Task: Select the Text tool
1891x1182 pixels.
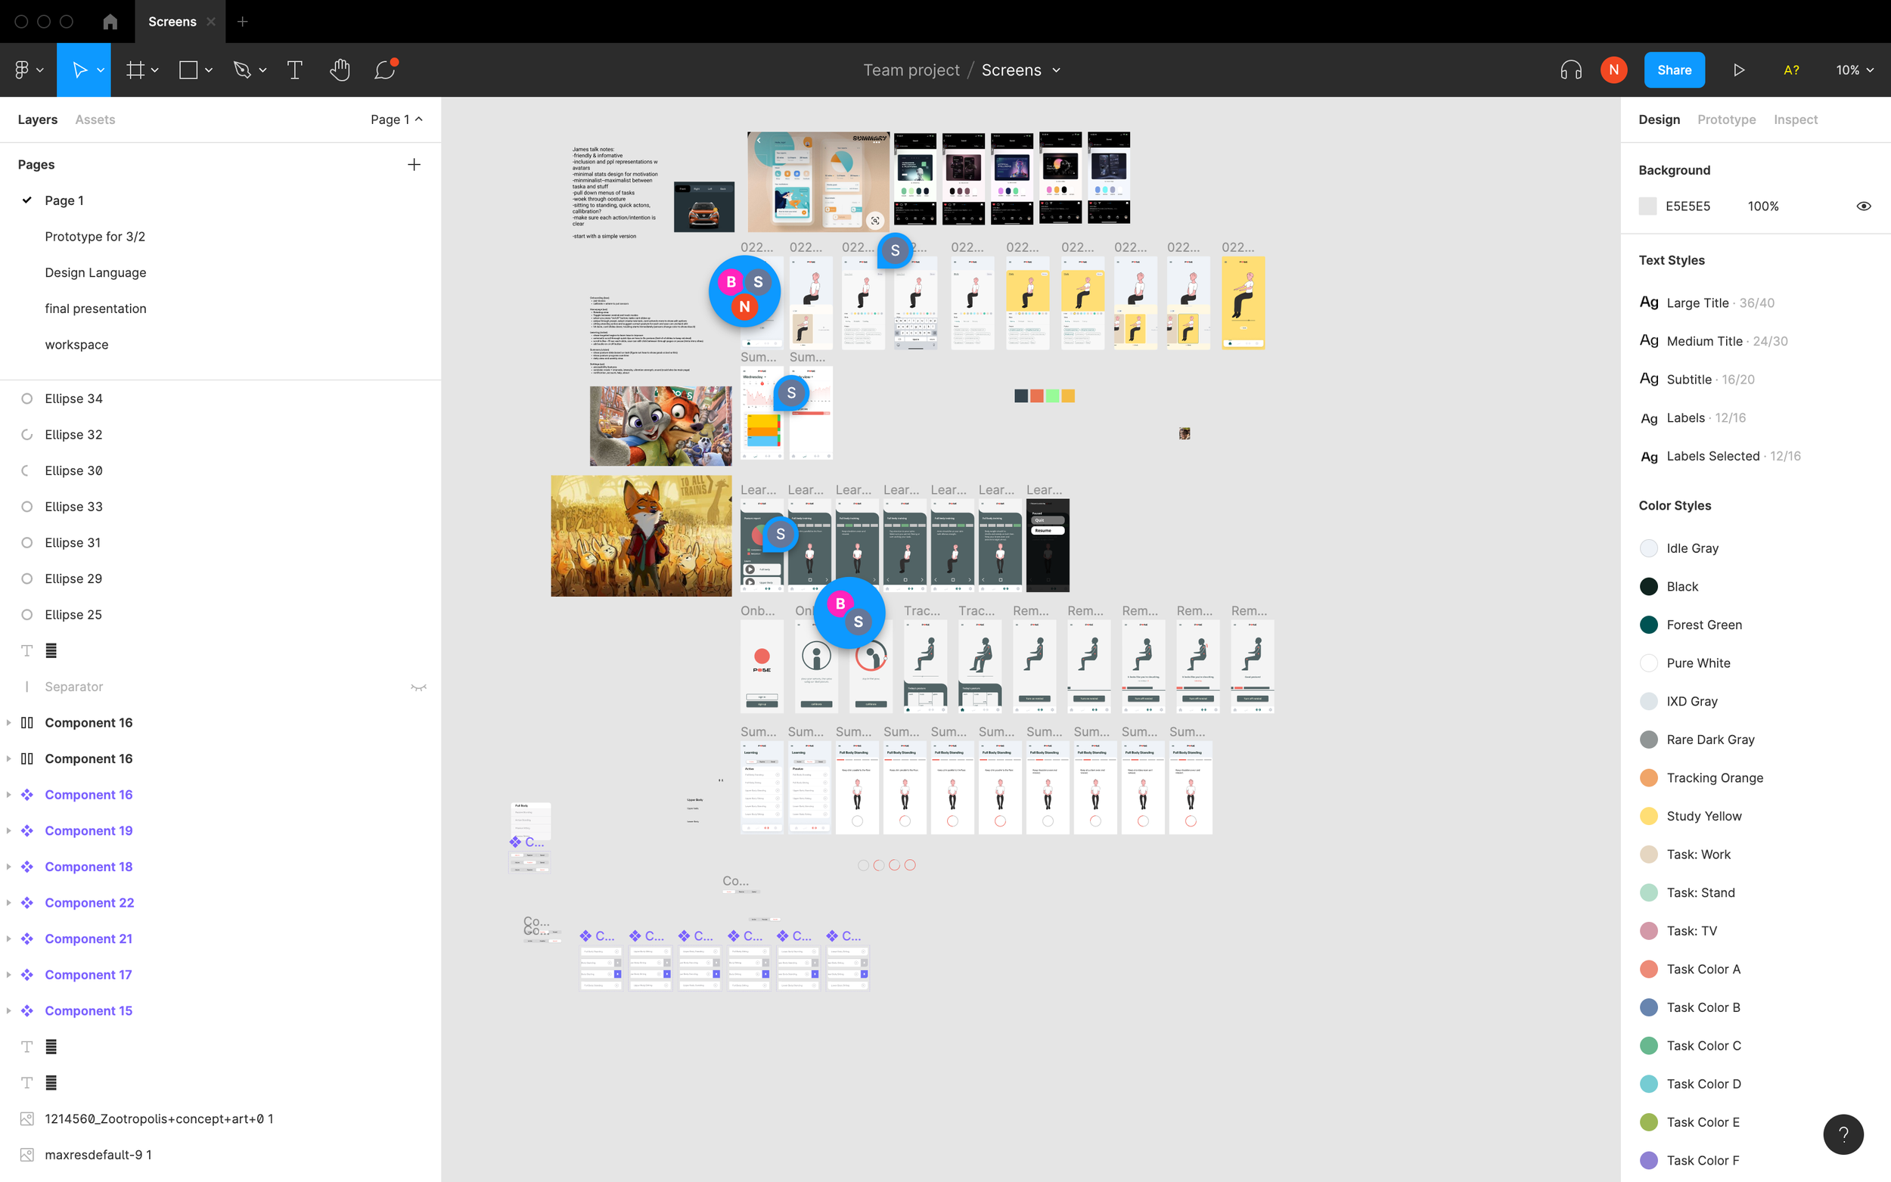Action: [x=295, y=70]
